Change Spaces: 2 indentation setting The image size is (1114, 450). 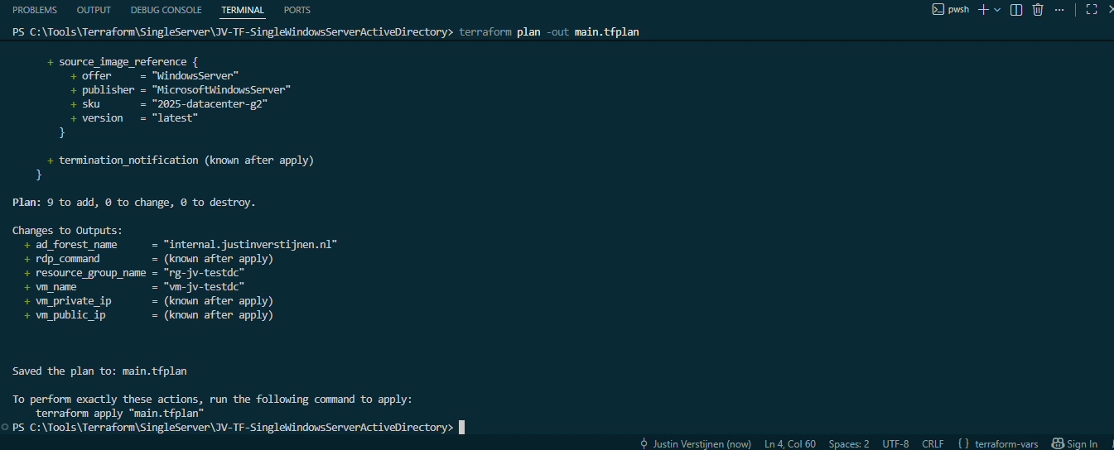[849, 443]
